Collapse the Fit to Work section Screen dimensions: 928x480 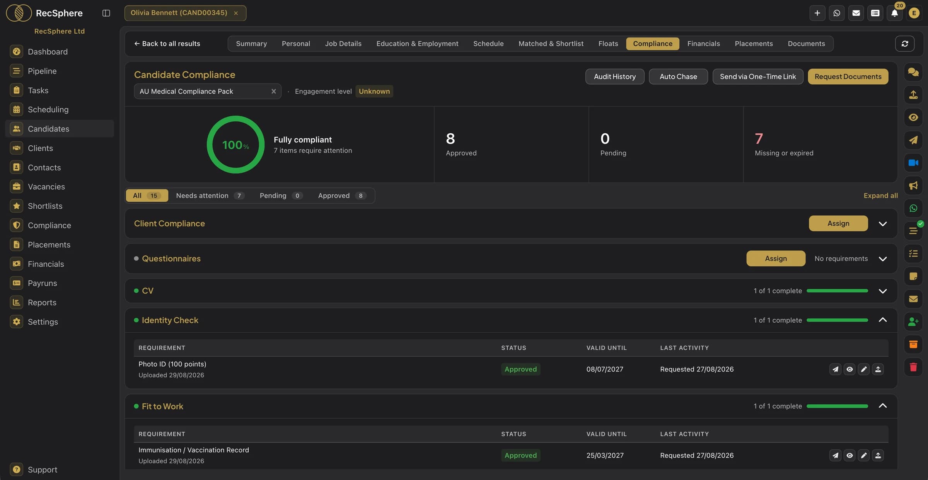882,406
